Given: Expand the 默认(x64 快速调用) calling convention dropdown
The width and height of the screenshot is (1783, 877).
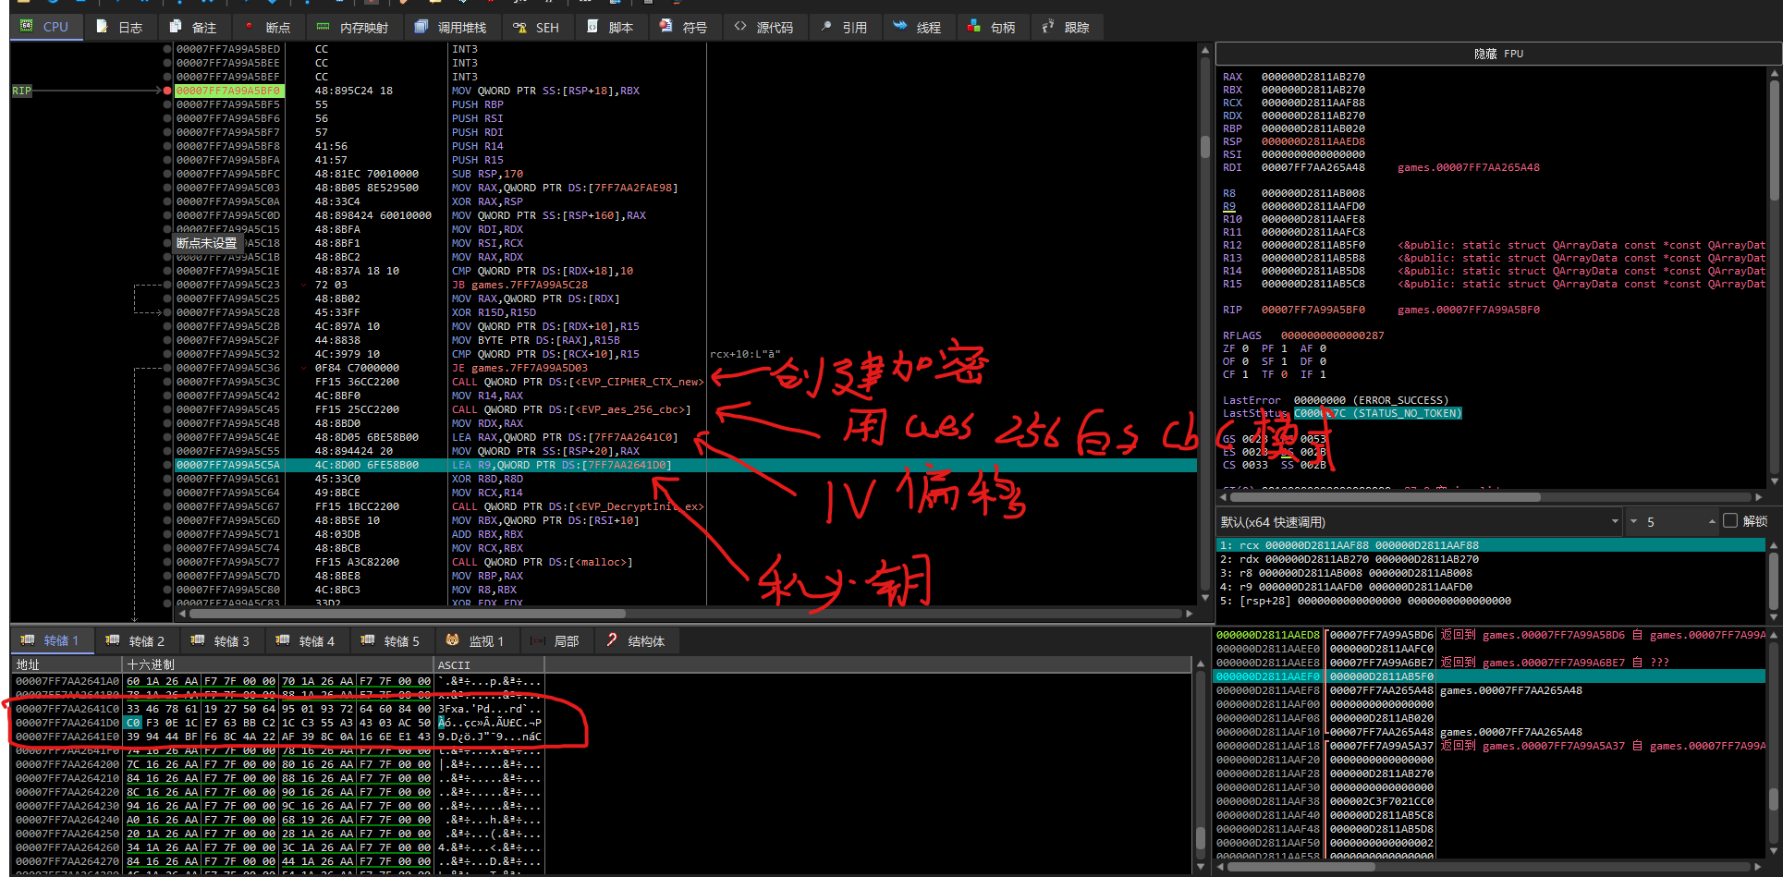Looking at the screenshot, I should pyautogui.click(x=1614, y=521).
